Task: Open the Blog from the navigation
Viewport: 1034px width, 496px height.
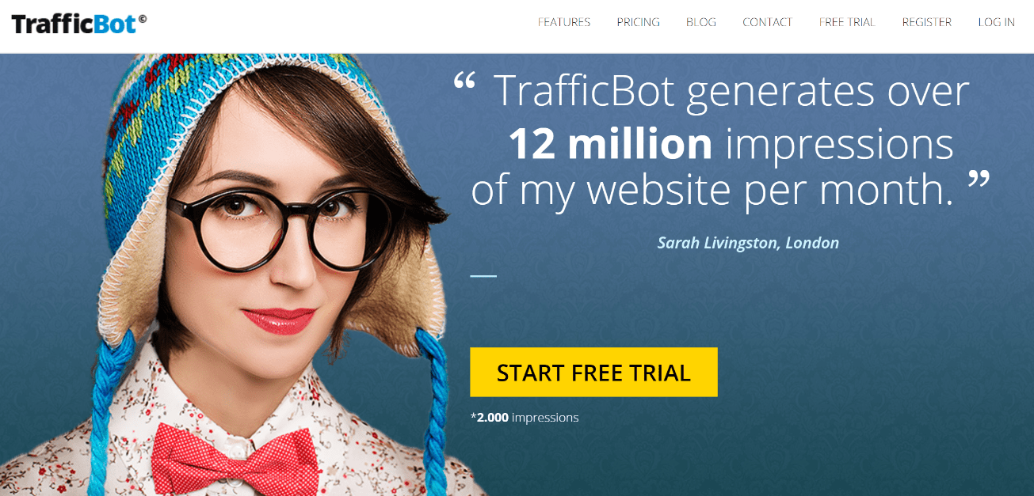Action: pyautogui.click(x=701, y=22)
